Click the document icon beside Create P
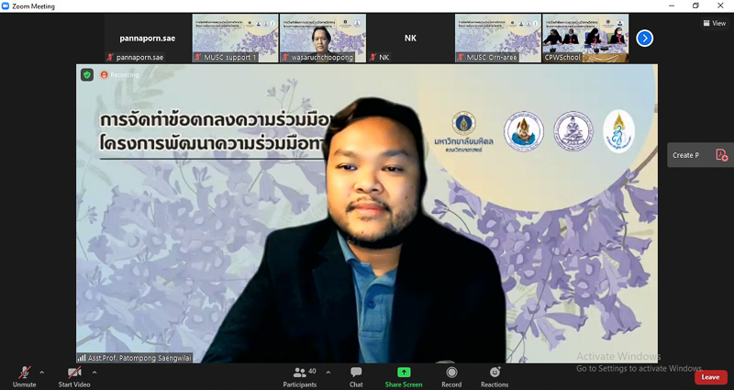Image resolution: width=734 pixels, height=390 pixels. [721, 155]
